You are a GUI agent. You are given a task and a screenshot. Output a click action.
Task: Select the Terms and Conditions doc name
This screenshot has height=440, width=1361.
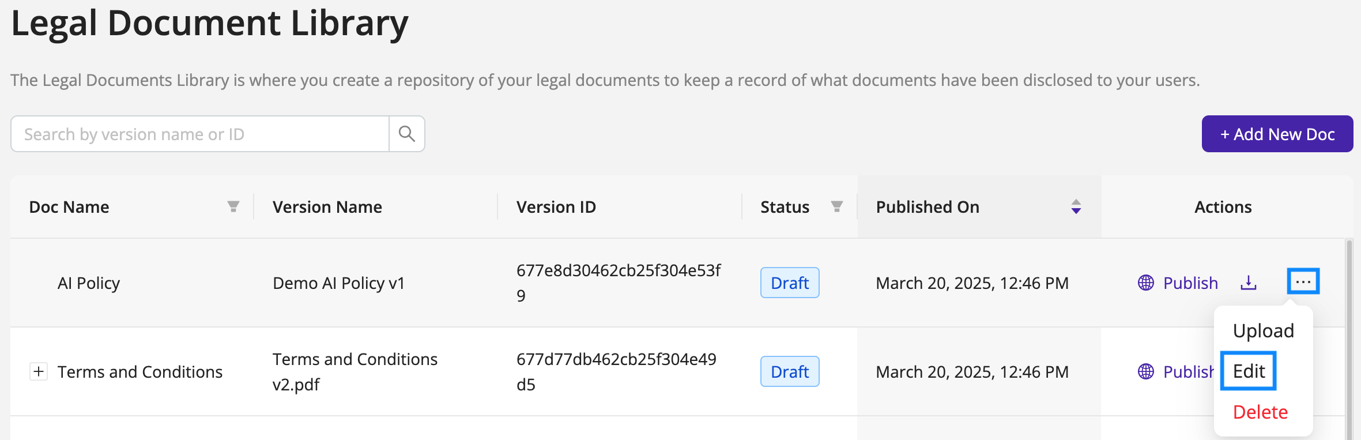coord(140,372)
